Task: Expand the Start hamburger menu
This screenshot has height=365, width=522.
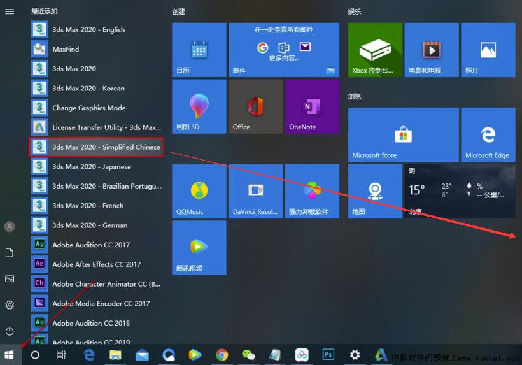Action: coord(10,11)
